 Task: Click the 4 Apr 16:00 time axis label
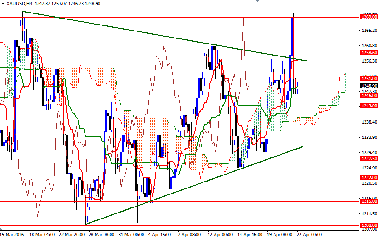coord(160,235)
